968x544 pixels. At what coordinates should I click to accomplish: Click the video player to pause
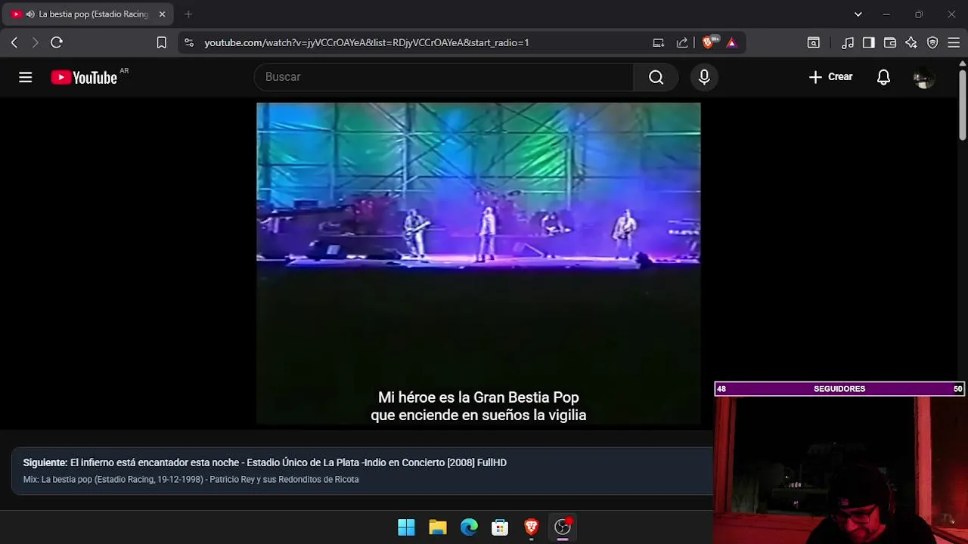click(479, 264)
